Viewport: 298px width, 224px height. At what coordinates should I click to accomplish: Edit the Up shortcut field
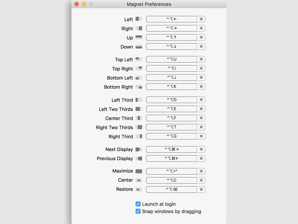(171, 37)
